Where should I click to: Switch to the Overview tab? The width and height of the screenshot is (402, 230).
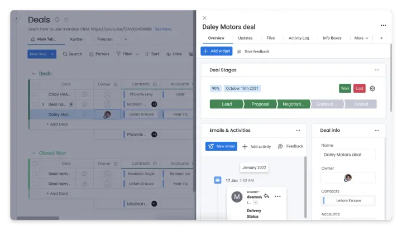216,38
